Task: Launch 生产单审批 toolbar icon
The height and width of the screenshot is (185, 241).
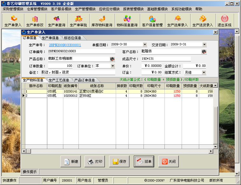Action: [78, 21]
